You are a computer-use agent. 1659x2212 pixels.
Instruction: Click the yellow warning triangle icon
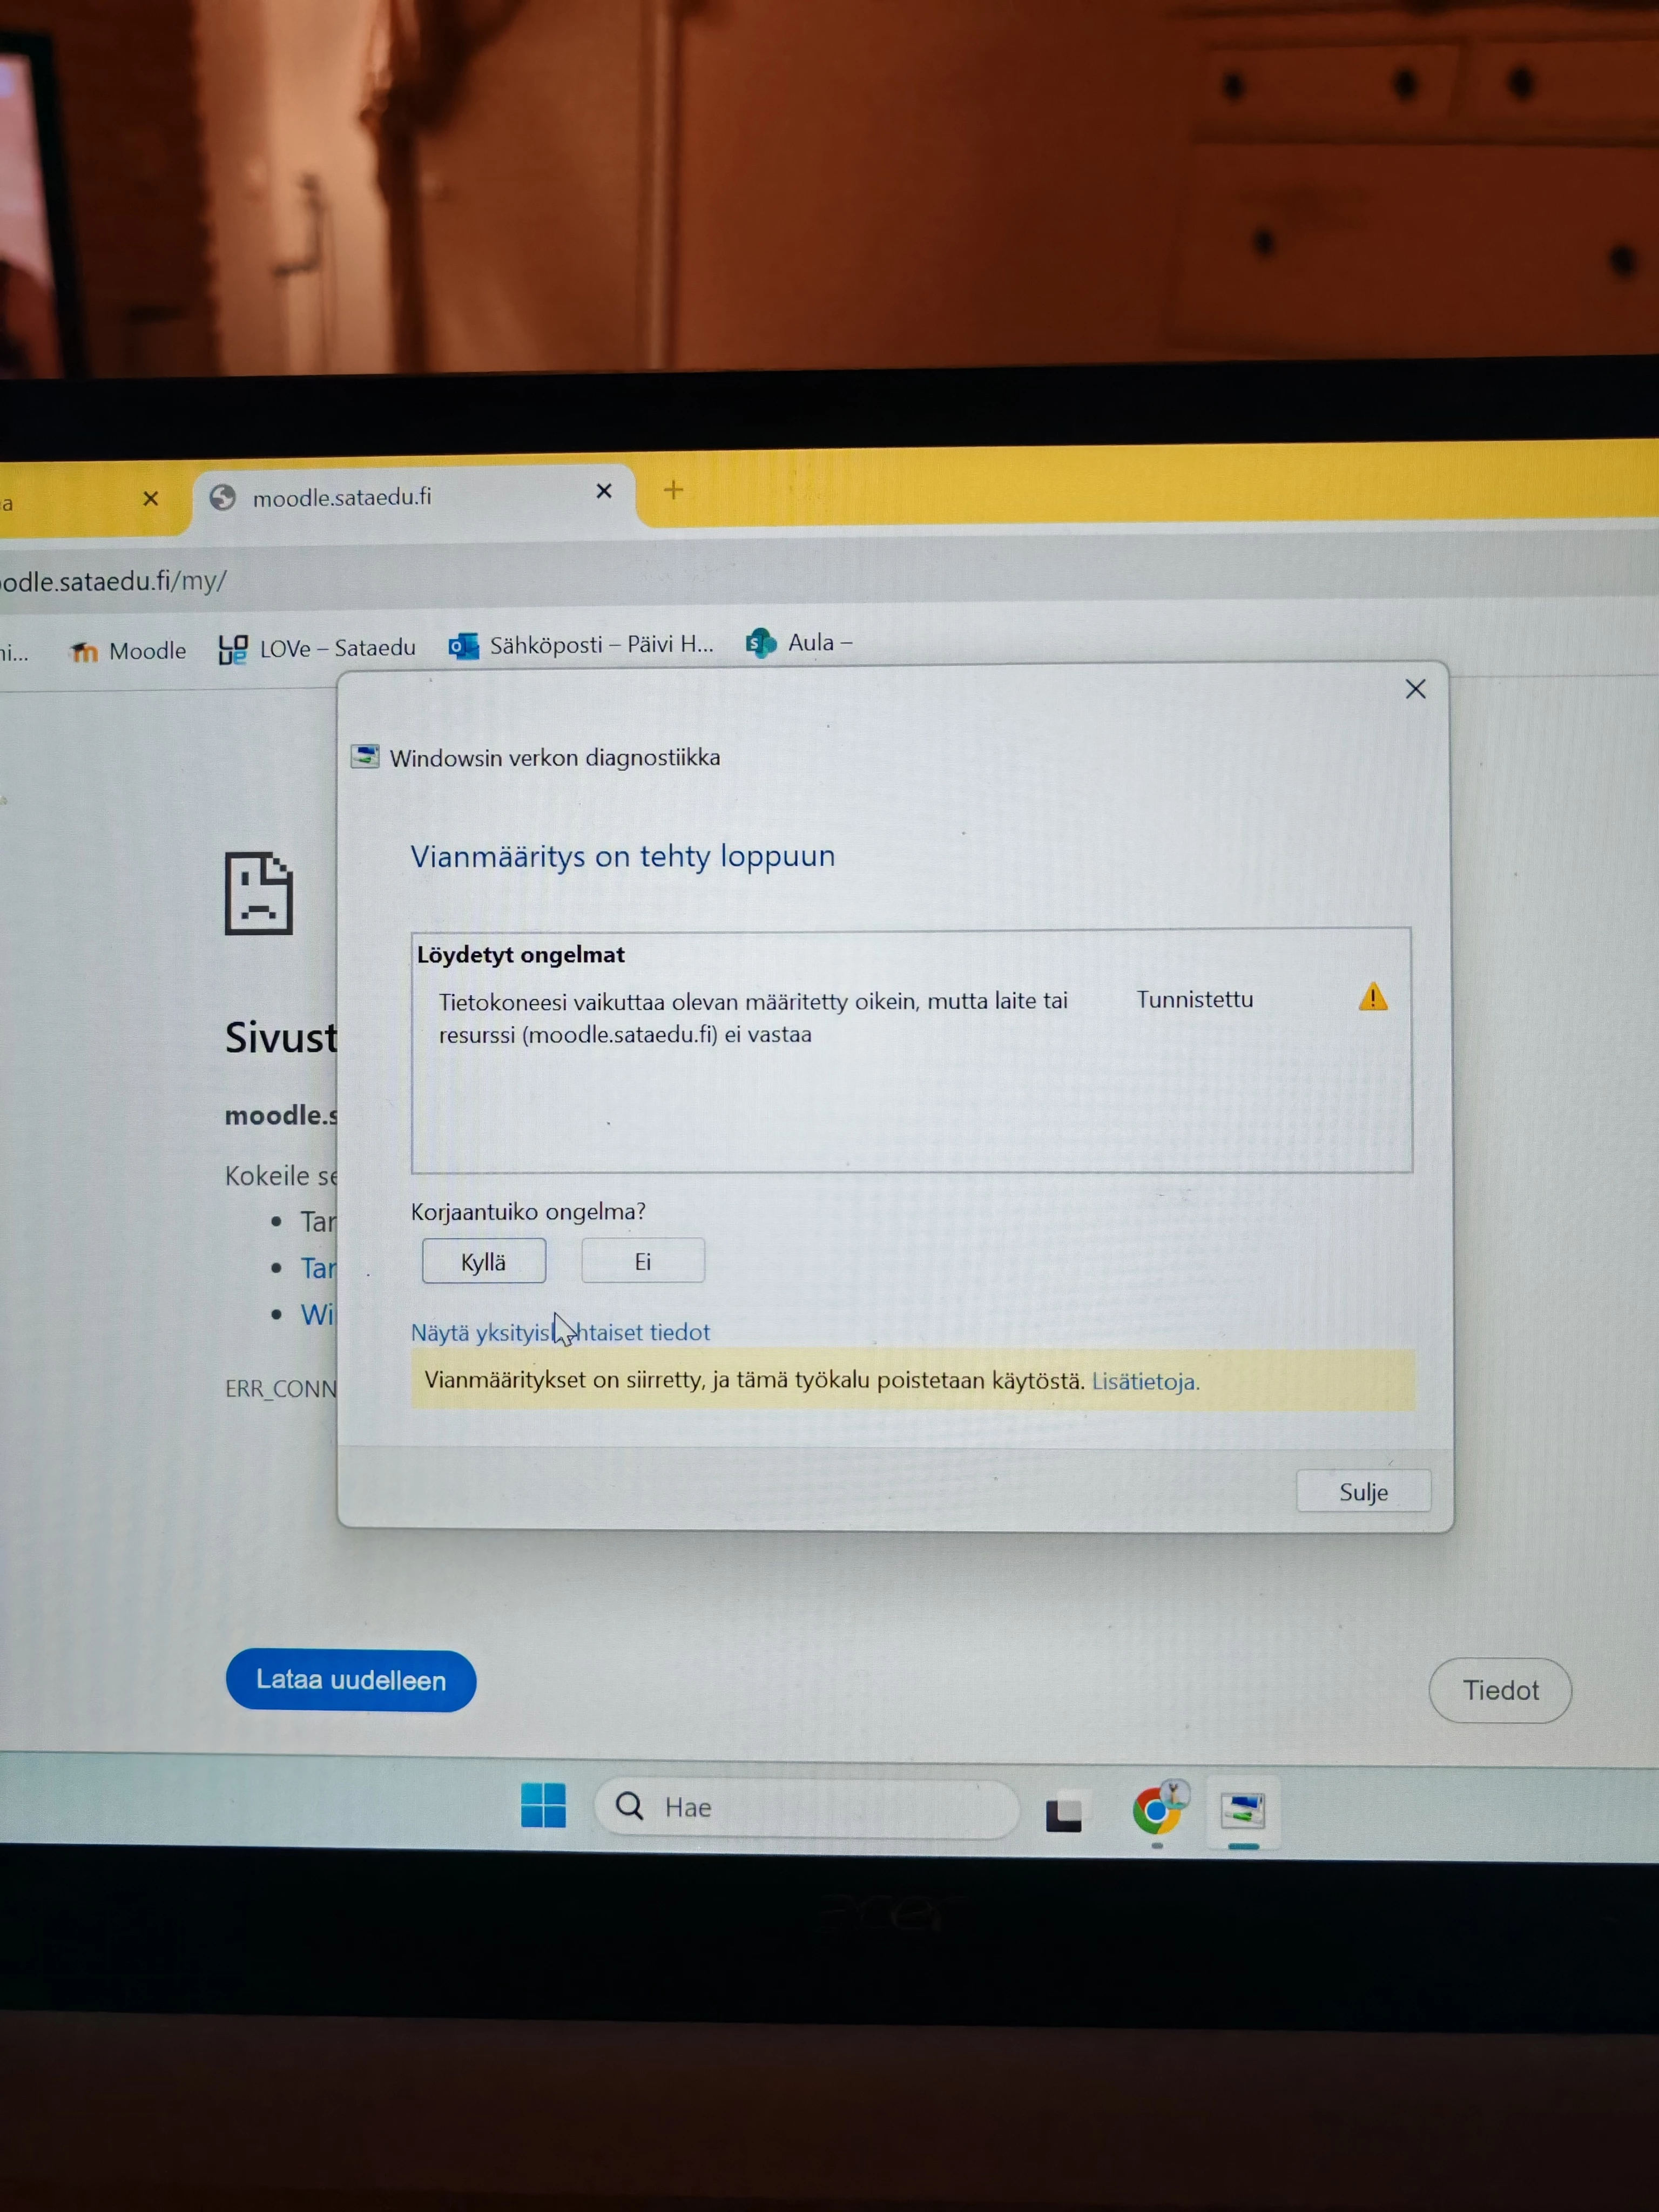[x=1373, y=997]
